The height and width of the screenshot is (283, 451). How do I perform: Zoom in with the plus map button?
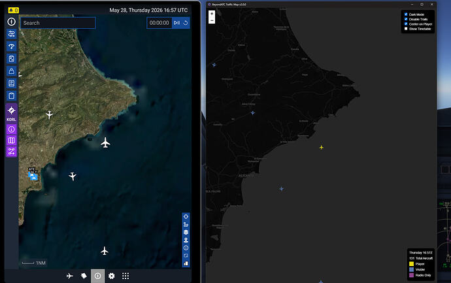pyautogui.click(x=212, y=14)
